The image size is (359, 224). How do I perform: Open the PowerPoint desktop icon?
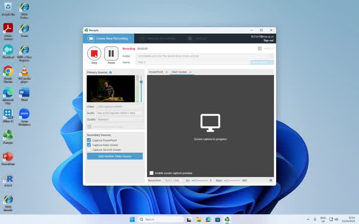8,158
